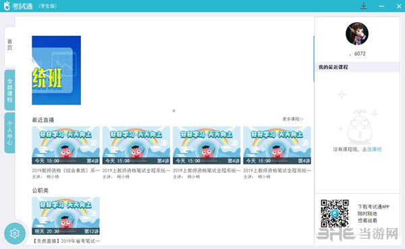Open the 系统班 banner image
Screen dimensions: 405x249
[56, 70]
